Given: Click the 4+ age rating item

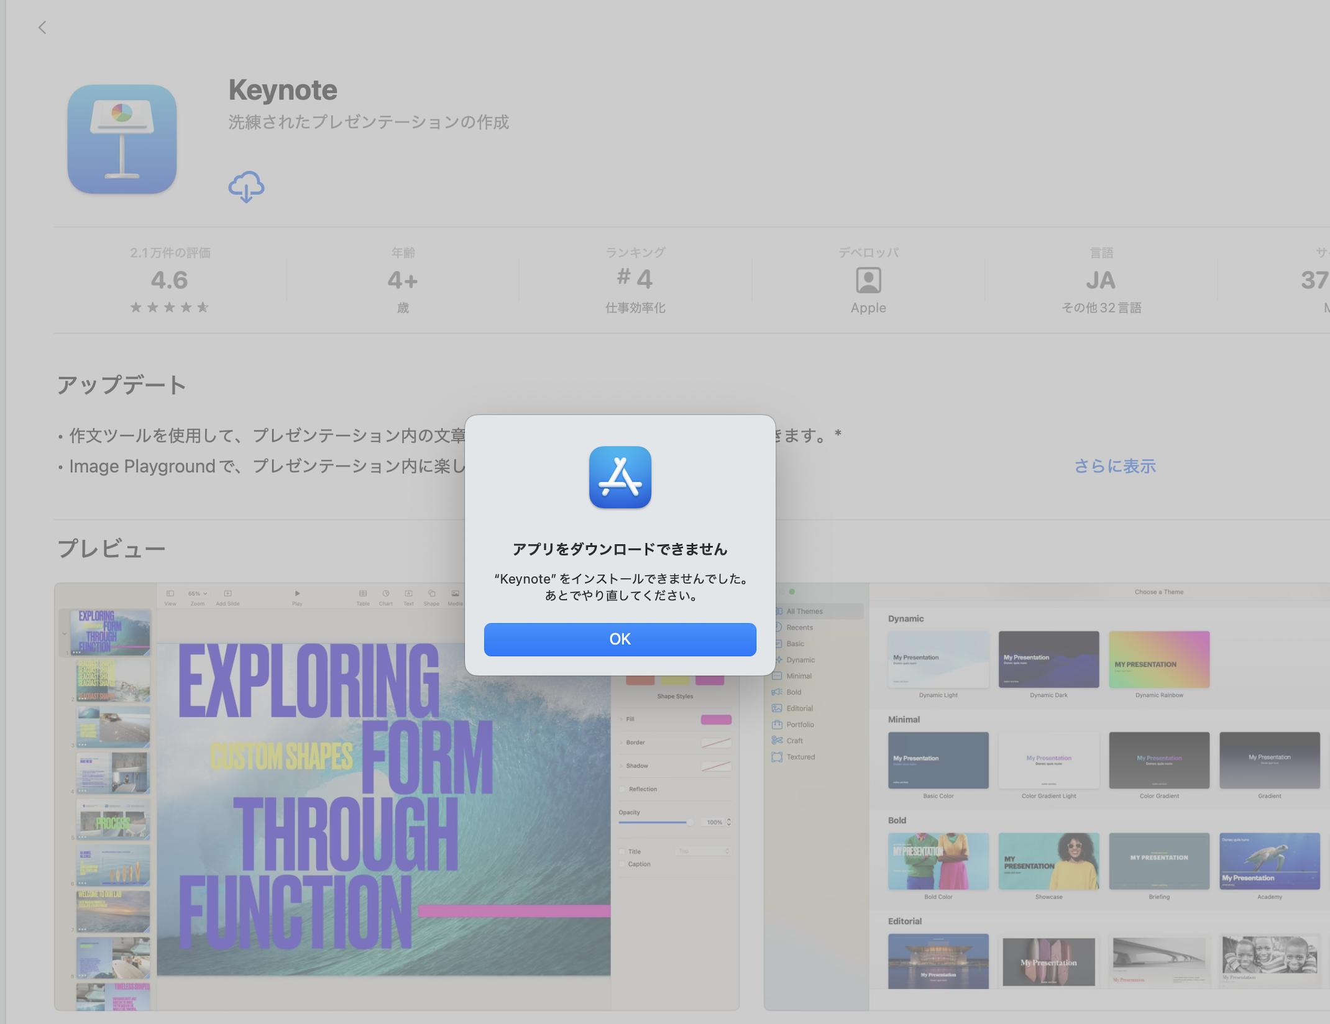Looking at the screenshot, I should [403, 280].
